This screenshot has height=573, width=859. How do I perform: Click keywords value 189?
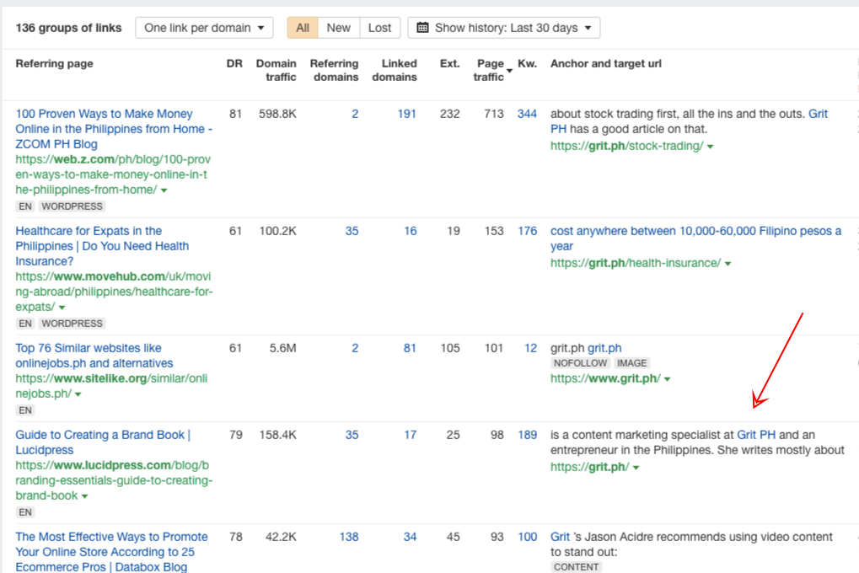528,435
